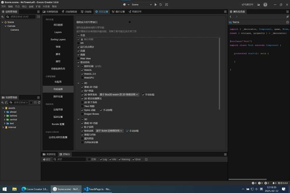The image size is (290, 193).
Task: Switch to the scene editor tab
Action: click(50, 12)
